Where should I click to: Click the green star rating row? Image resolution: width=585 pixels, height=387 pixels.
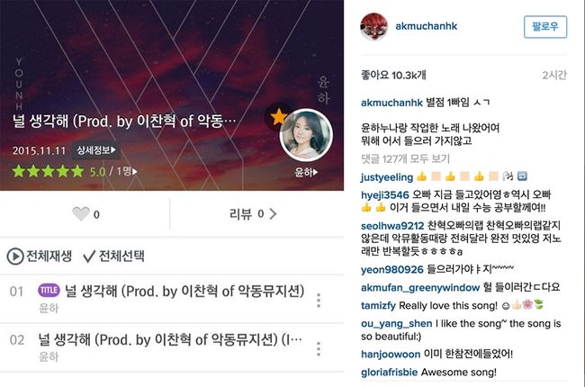point(48,171)
